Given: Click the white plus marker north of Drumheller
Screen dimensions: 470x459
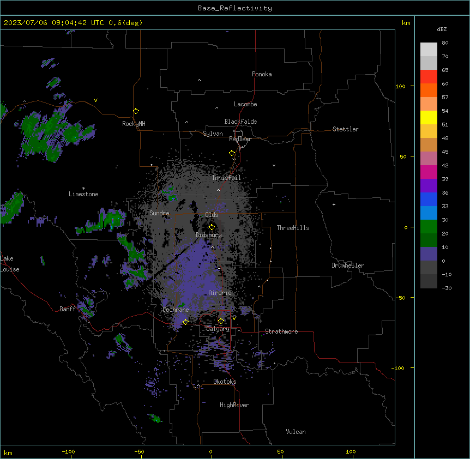Looking at the screenshot, I should [x=334, y=204].
